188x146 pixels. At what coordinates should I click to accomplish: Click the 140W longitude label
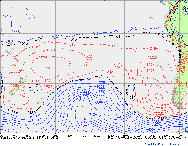(x=83, y=136)
